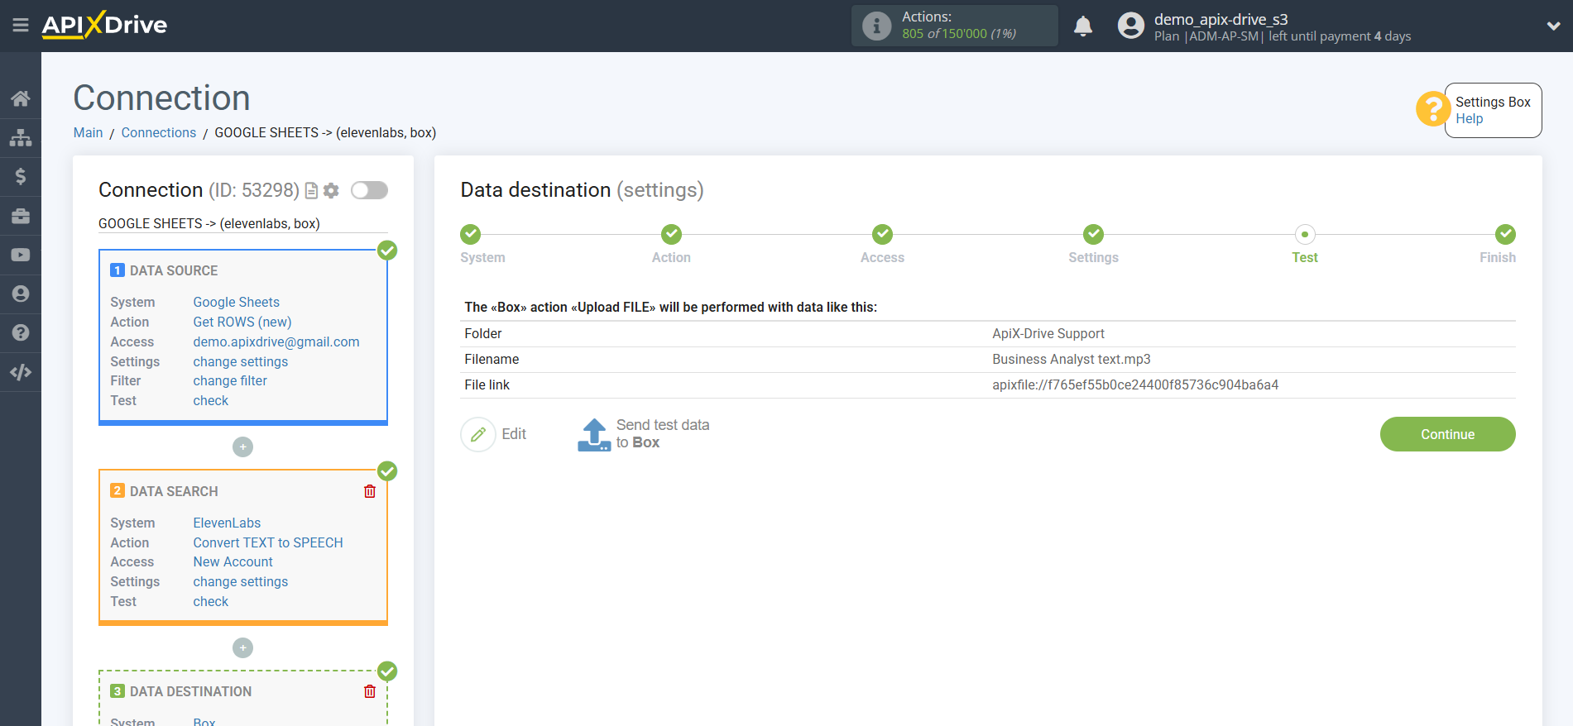1573x726 pixels.
Task: Open Get ROWS (new) action
Action: click(242, 322)
